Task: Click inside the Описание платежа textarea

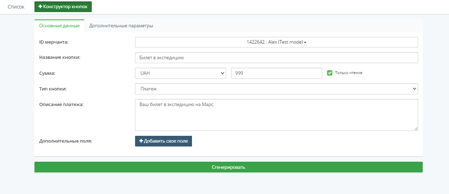Action: pos(276,115)
